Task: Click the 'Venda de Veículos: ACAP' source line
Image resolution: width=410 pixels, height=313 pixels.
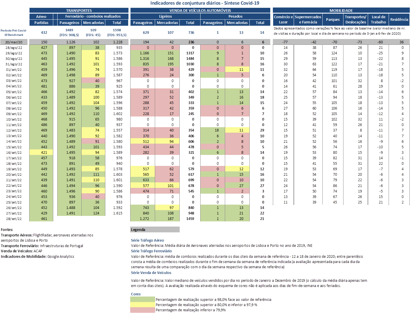Action: coord(21,251)
